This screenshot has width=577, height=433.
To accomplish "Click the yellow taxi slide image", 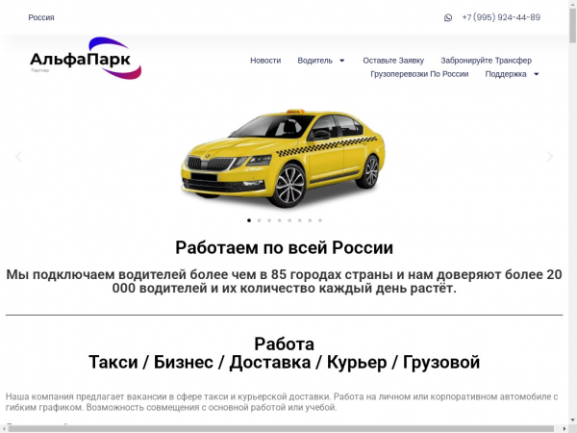I will (x=284, y=159).
